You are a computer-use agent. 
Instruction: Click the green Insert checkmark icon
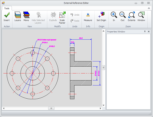coord(7,15)
